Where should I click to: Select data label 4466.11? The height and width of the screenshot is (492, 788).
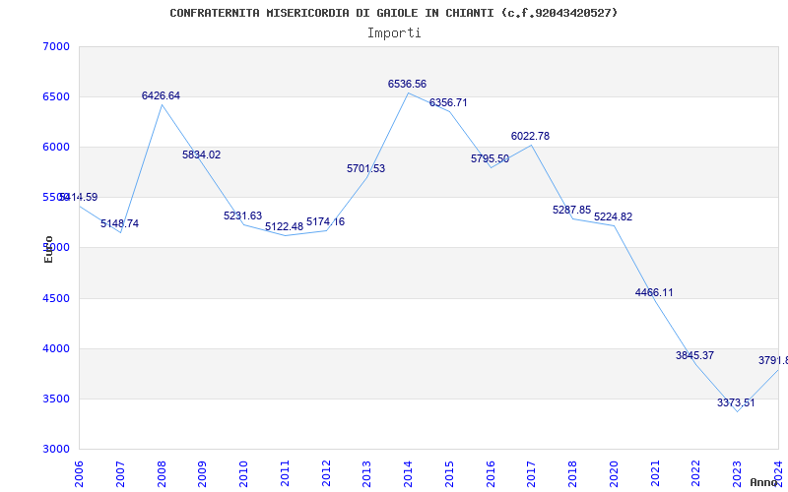654,292
